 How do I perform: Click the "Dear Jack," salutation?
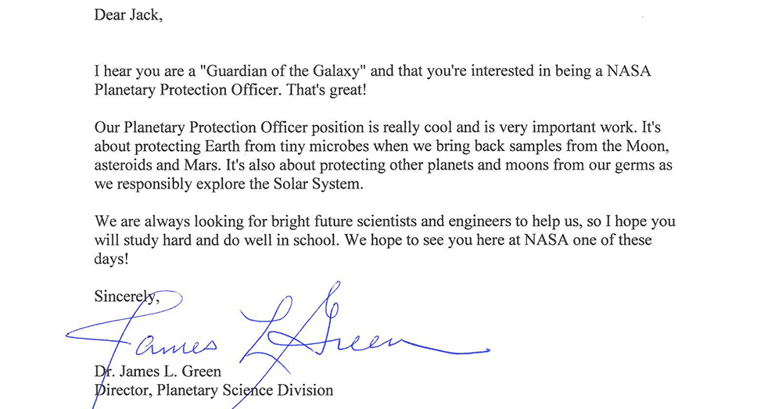tap(129, 15)
